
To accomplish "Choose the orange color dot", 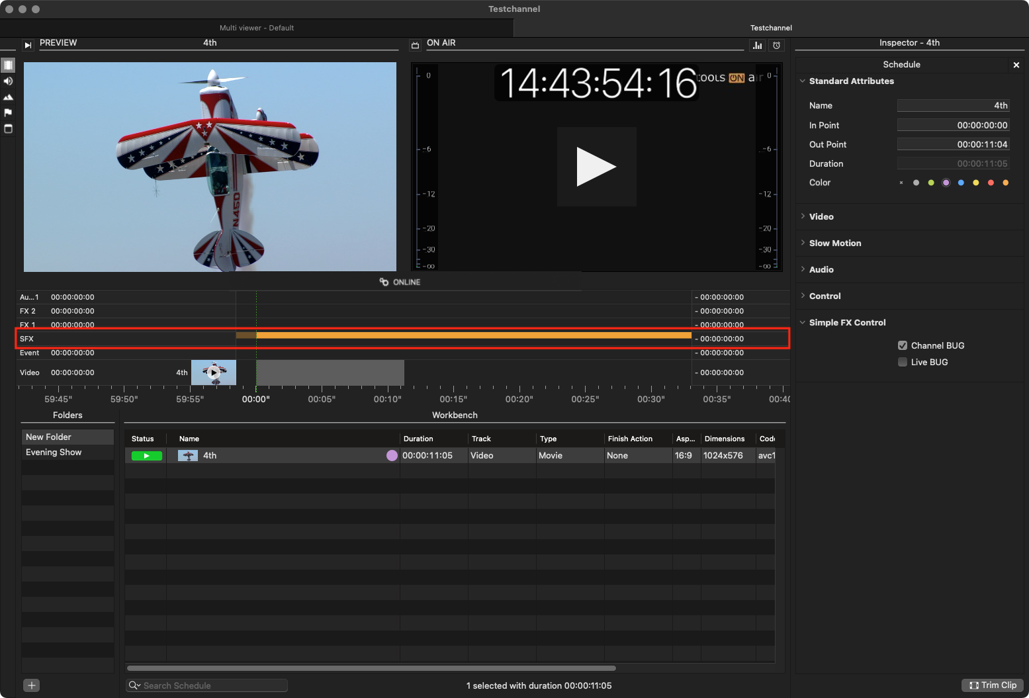I will pyautogui.click(x=1006, y=183).
